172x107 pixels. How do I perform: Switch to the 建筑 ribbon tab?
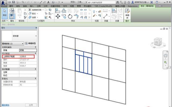tap(11, 6)
